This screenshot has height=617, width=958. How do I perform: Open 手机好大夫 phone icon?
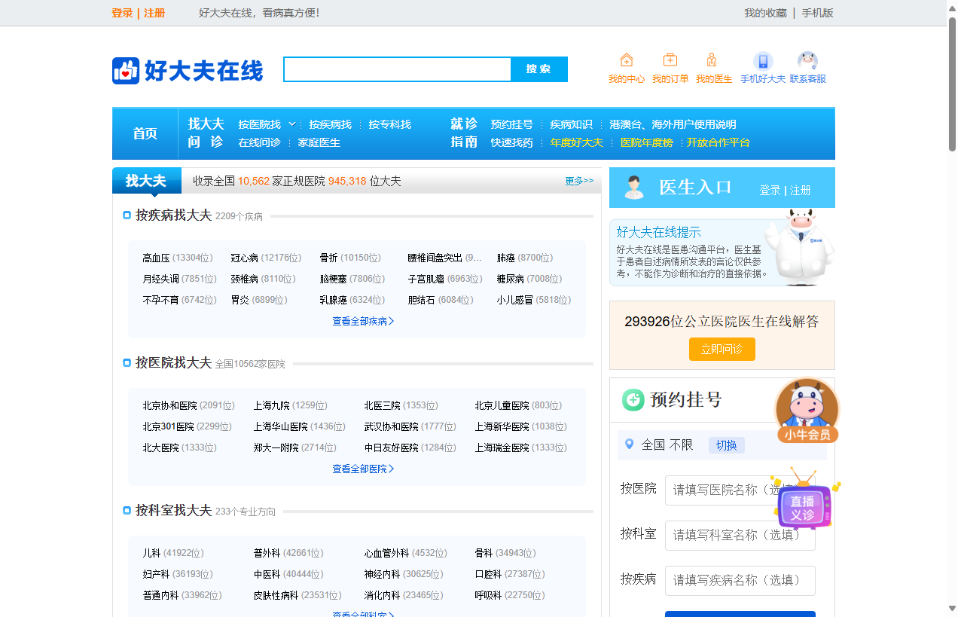[x=762, y=62]
